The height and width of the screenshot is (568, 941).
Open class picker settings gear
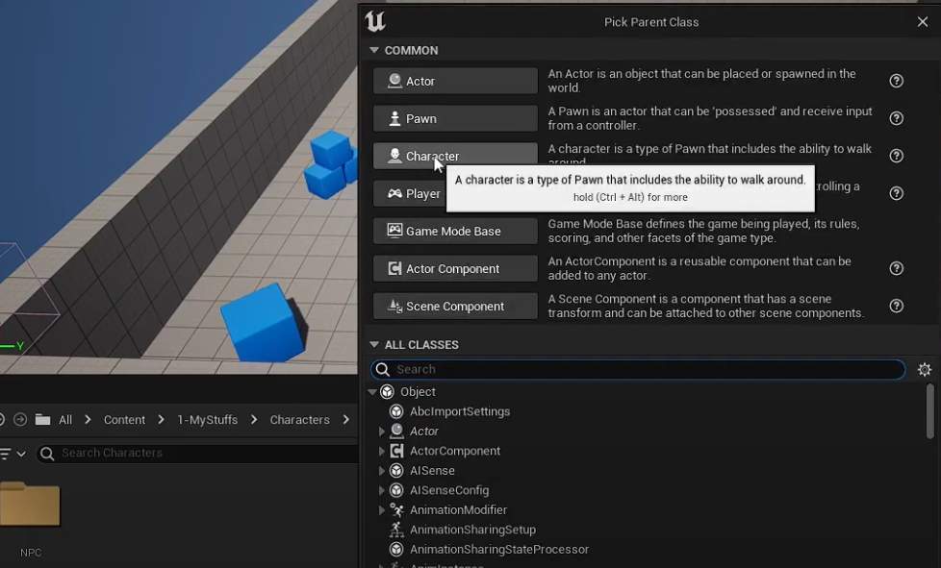pos(925,369)
